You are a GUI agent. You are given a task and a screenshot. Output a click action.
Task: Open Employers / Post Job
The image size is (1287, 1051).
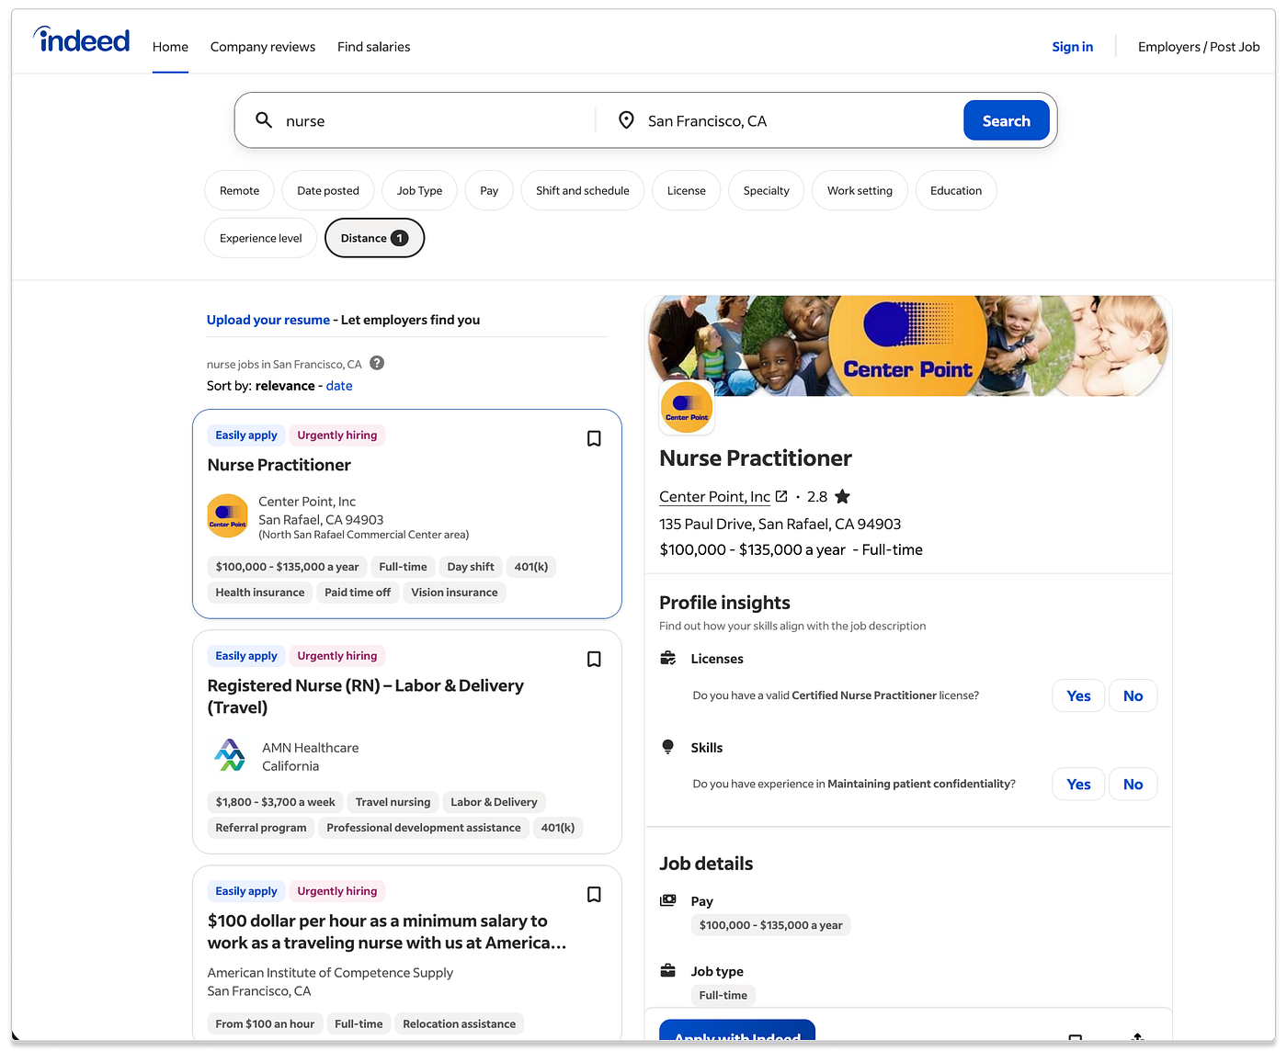1199,47
